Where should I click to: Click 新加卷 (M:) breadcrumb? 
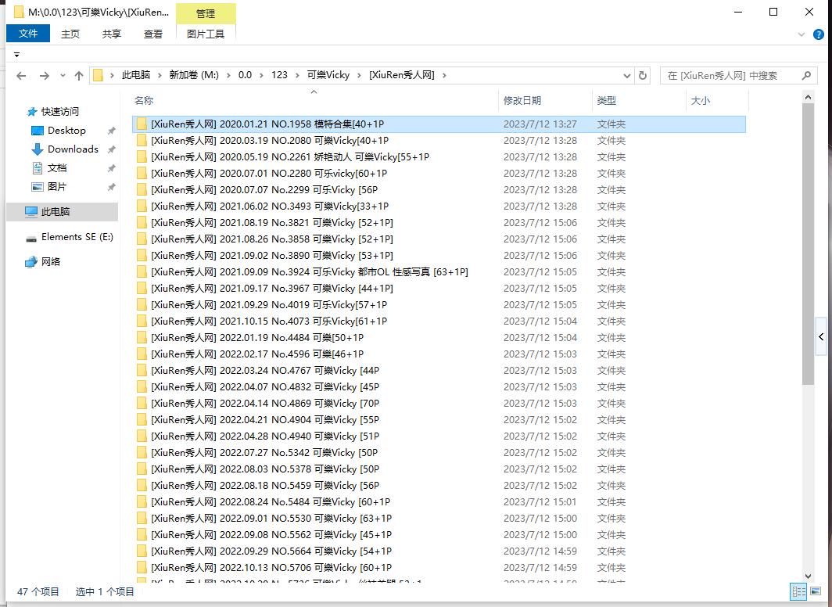click(x=194, y=75)
